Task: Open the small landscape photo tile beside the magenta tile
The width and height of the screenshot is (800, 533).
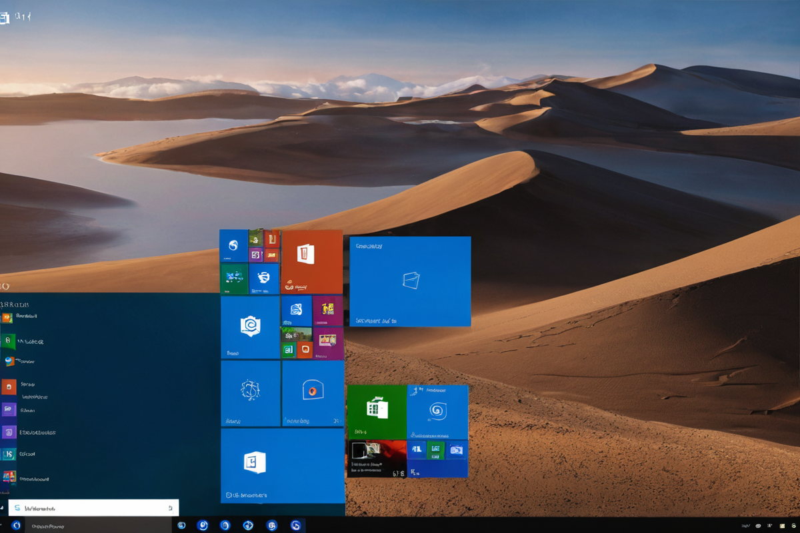Action: [x=297, y=334]
